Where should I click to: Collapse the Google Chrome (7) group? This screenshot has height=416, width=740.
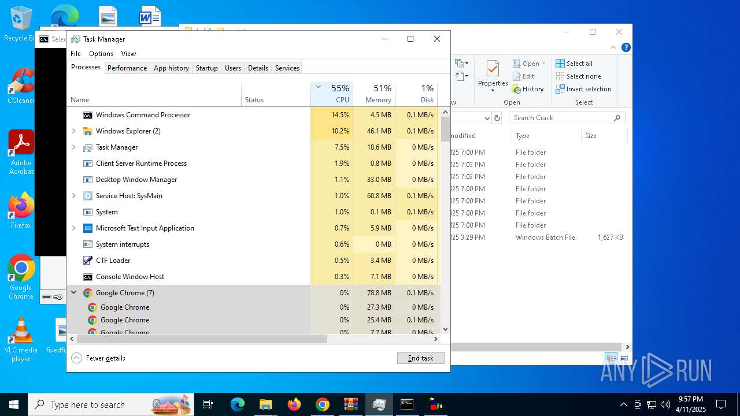point(74,292)
